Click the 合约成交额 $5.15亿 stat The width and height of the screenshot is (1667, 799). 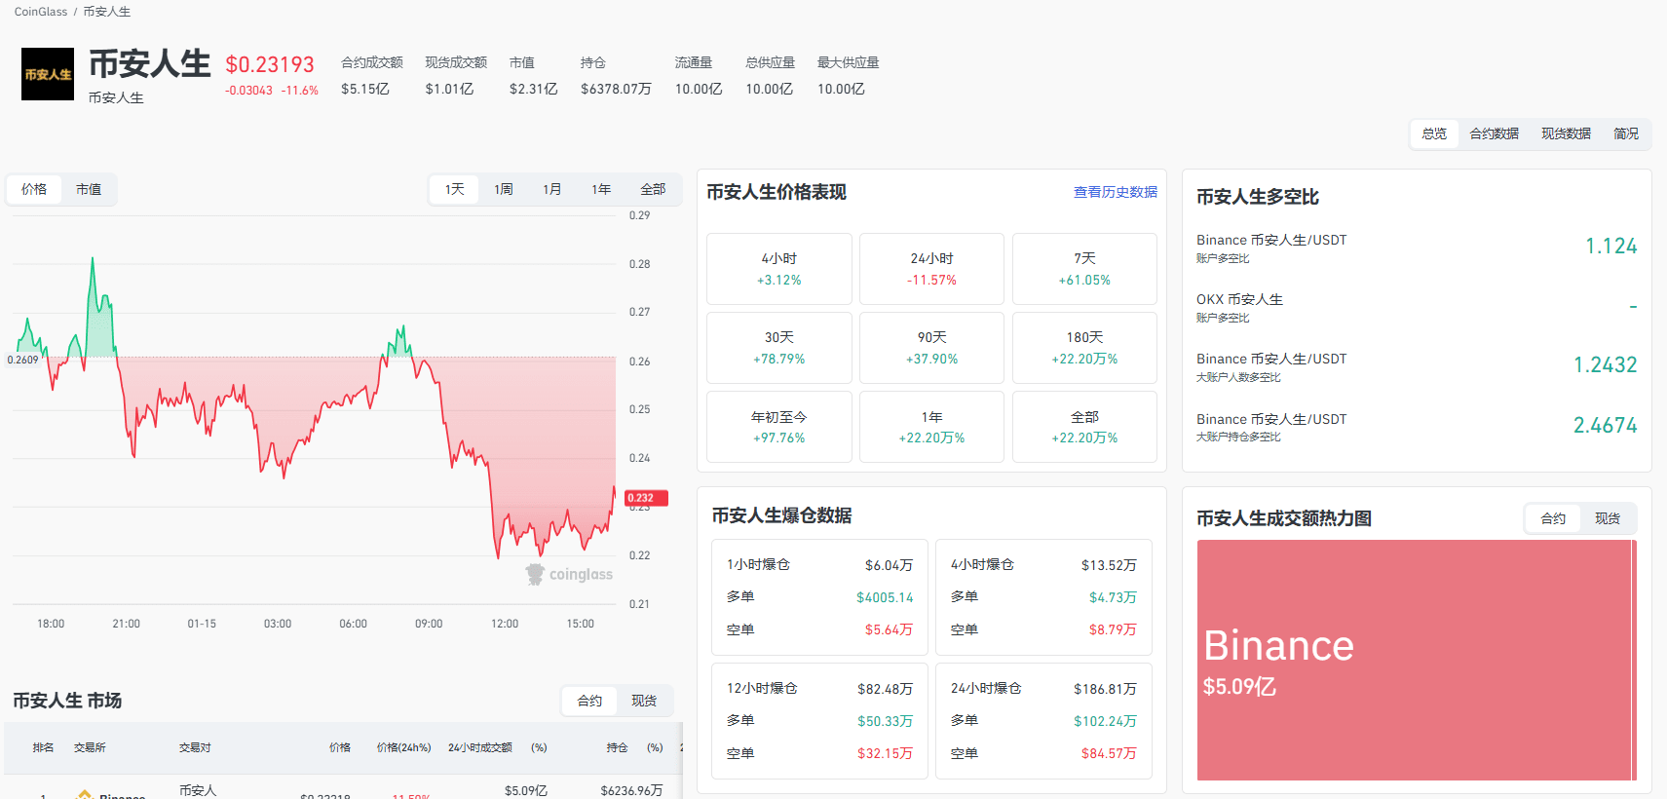coord(372,76)
